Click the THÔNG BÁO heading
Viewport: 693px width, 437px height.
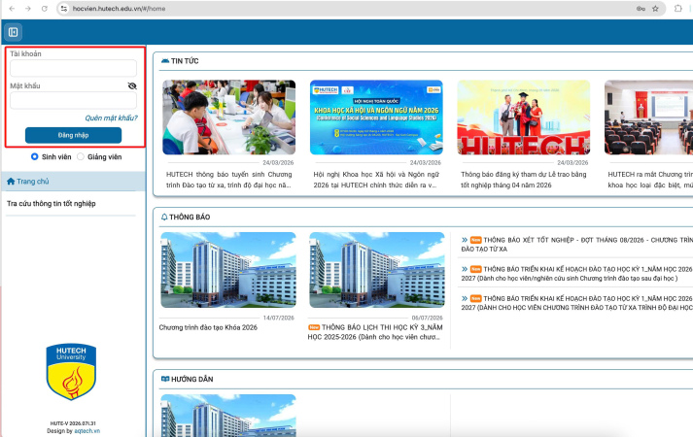pyautogui.click(x=190, y=217)
